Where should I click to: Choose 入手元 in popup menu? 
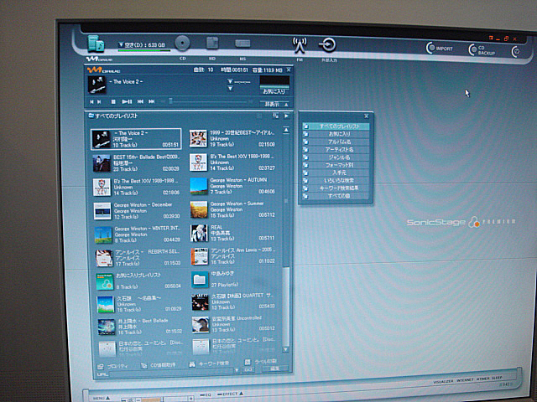(336, 173)
